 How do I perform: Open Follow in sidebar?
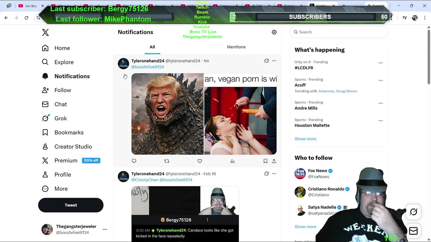coord(56,90)
